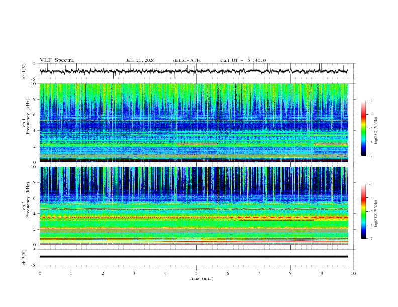
Task: Select the date 'Jan. 21, 2026'
Action: [140, 60]
